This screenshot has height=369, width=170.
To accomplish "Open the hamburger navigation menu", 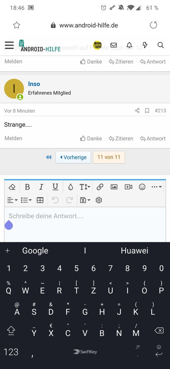I will point(10,45).
